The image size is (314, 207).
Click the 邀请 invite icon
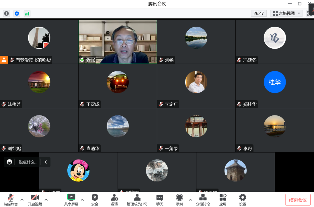(x=114, y=199)
